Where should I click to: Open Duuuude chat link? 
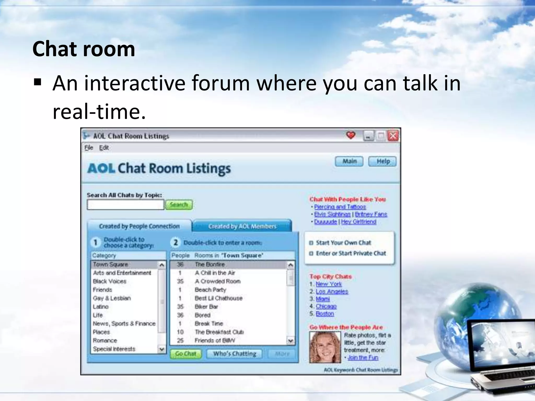(x=325, y=222)
